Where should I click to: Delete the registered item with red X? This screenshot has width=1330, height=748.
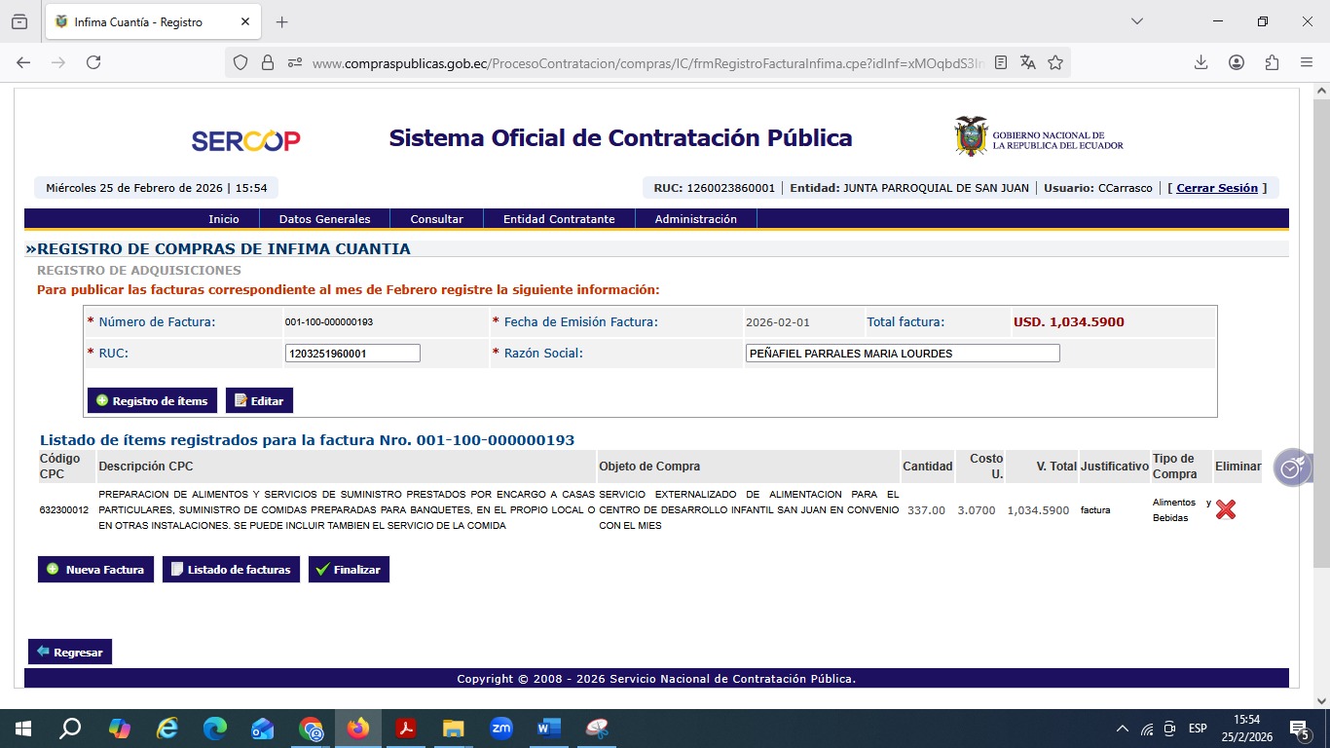1225,509
